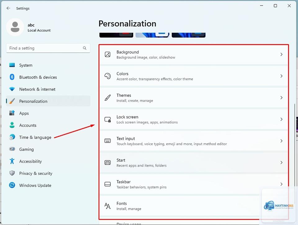Viewport: 298px width, 225px height.
Task: Open Gaming category
Action: point(48,149)
